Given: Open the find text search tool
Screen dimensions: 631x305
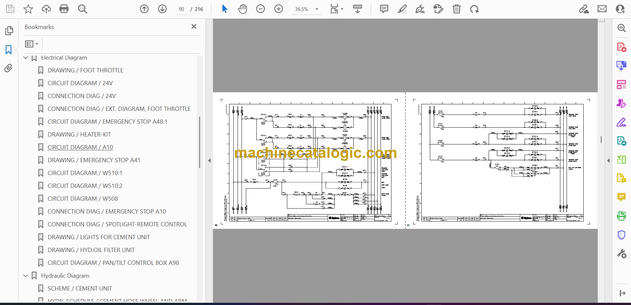Looking at the screenshot, I should 82,9.
